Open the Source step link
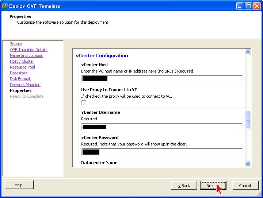The height and width of the screenshot is (198, 263). point(16,44)
